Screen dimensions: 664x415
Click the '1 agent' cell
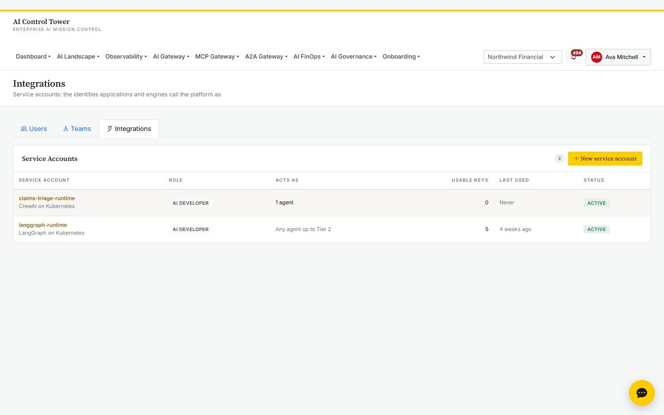285,202
